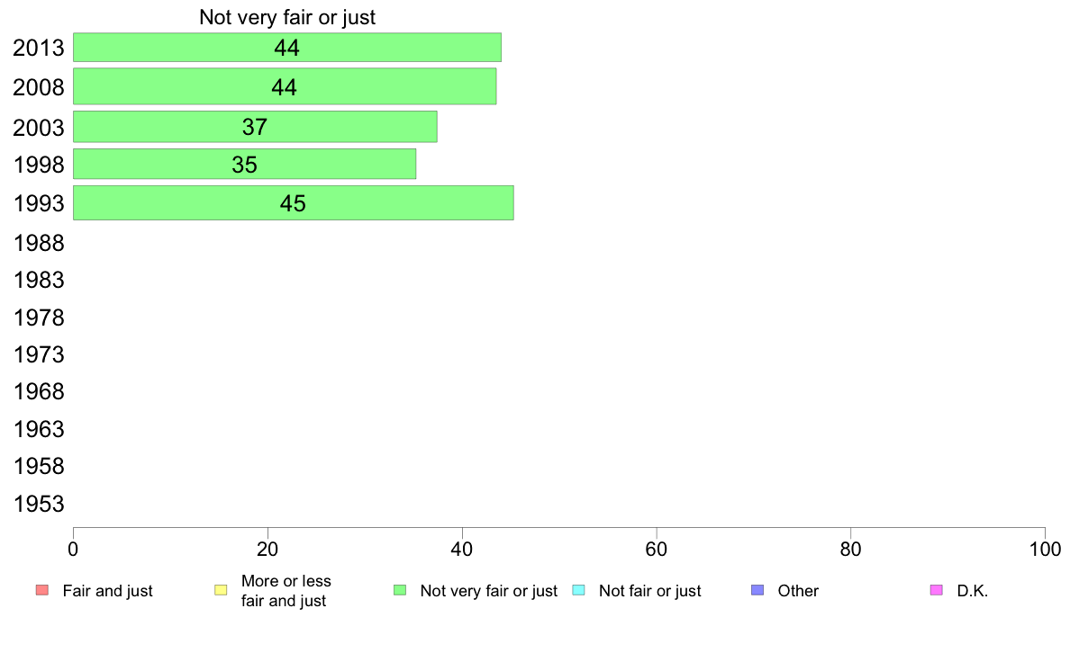Screen dimensions: 1070x662
Task: Click the 1973 year axis label
Action: (x=39, y=354)
